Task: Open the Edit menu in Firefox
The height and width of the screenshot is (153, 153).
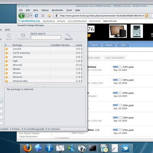Action: (28, 10)
